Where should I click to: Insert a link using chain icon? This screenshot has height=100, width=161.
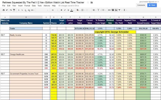(x=109, y=10)
